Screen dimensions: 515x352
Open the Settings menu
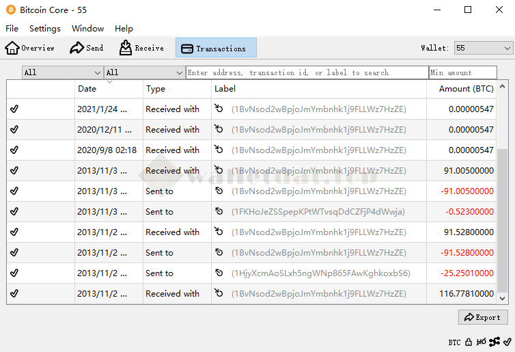(x=45, y=29)
